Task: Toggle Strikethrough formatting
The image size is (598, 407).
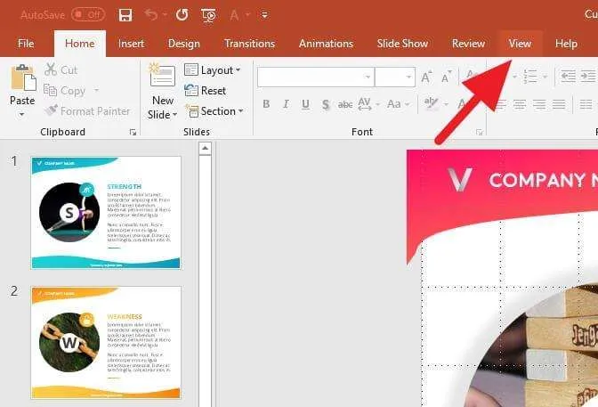Action: pos(345,104)
